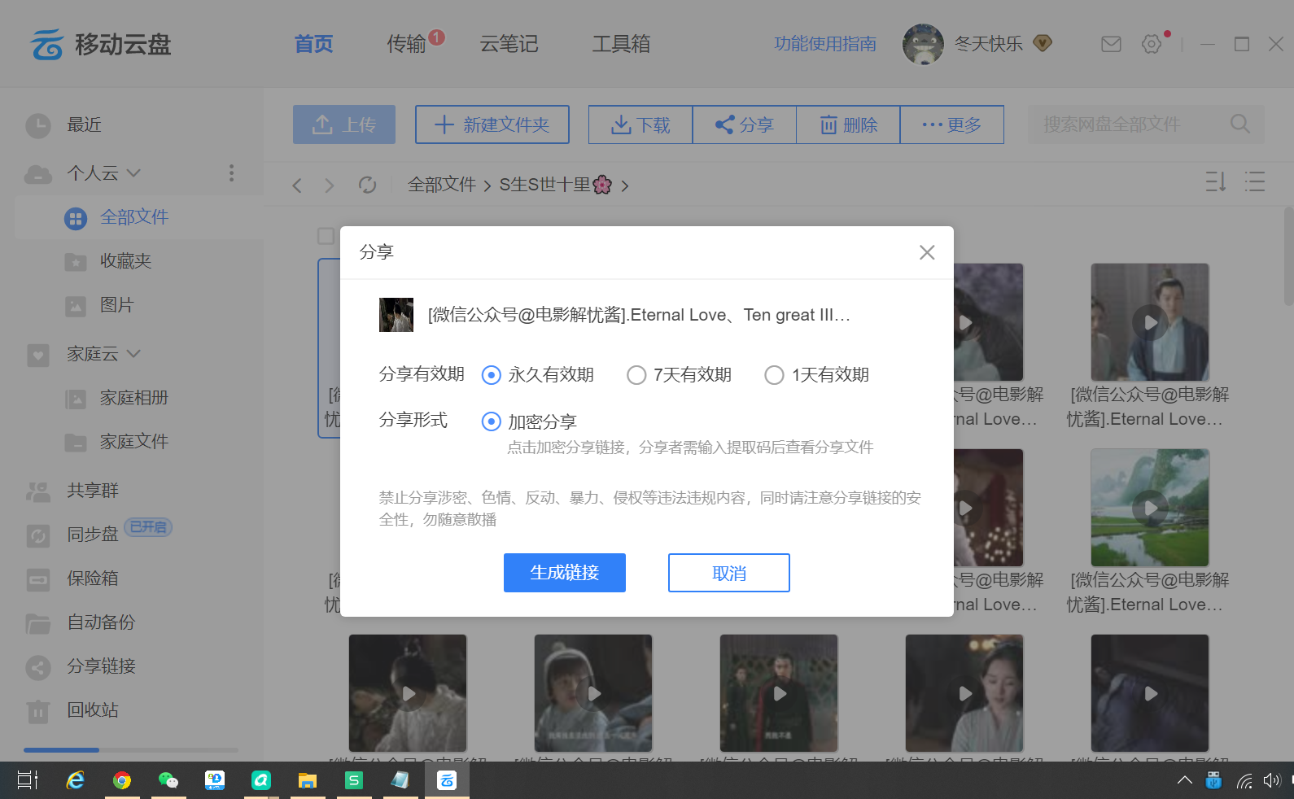
Task: Click 新建文件夹 button
Action: (x=492, y=124)
